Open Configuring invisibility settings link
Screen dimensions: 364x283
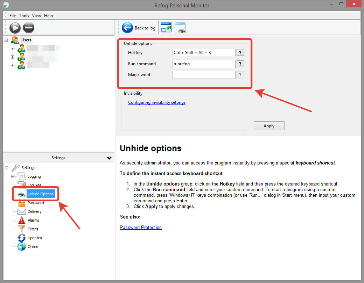click(x=157, y=102)
